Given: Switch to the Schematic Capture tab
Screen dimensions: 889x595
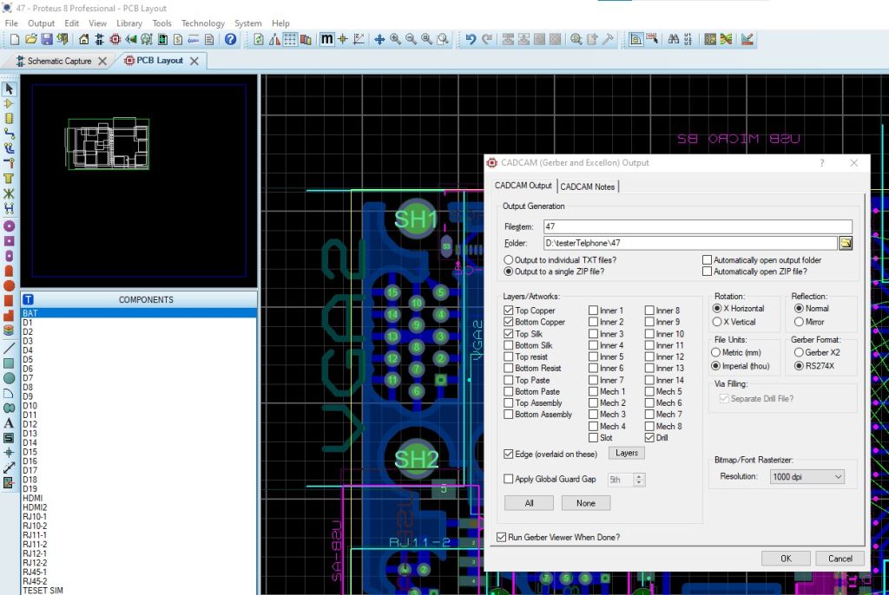Looking at the screenshot, I should [x=59, y=61].
